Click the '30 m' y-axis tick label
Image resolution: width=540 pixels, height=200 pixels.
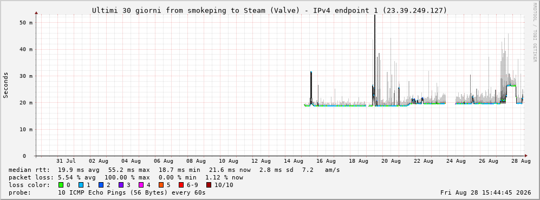pyautogui.click(x=26, y=76)
